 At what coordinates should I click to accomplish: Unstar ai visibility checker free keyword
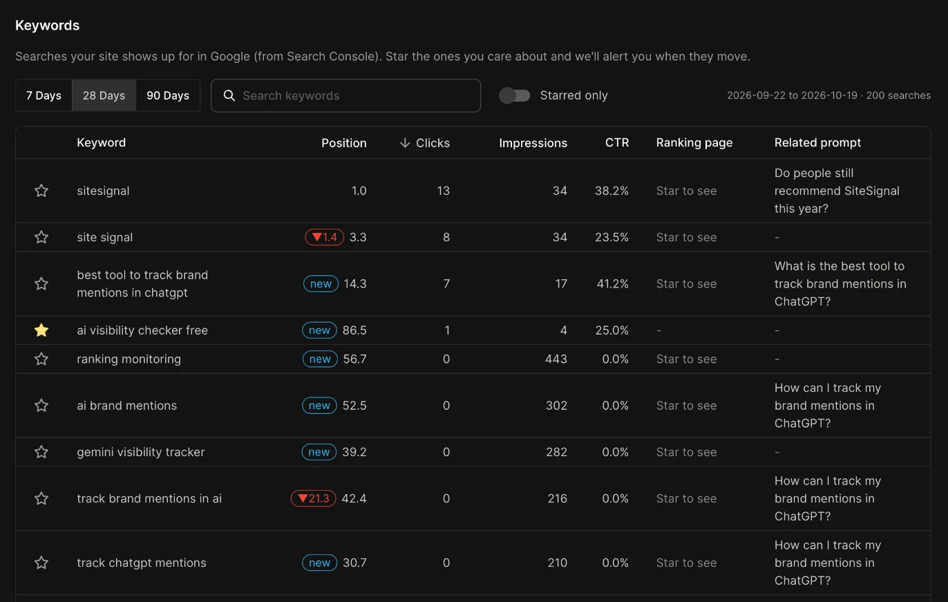(41, 330)
